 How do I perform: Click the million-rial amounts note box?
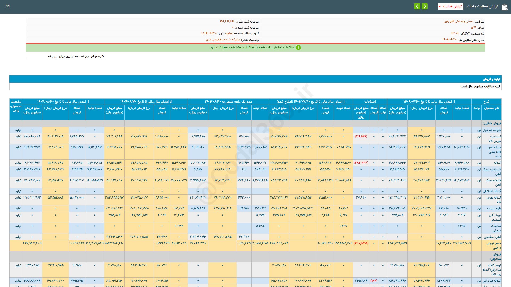pos(65,56)
